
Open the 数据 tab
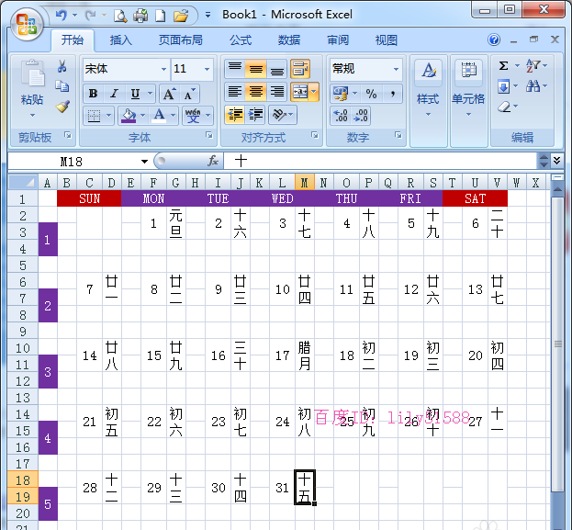[289, 39]
